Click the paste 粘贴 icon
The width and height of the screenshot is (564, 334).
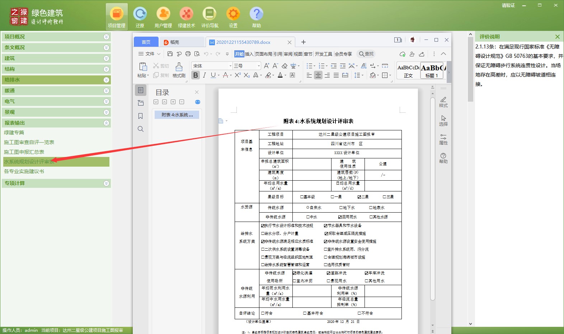tap(143, 67)
